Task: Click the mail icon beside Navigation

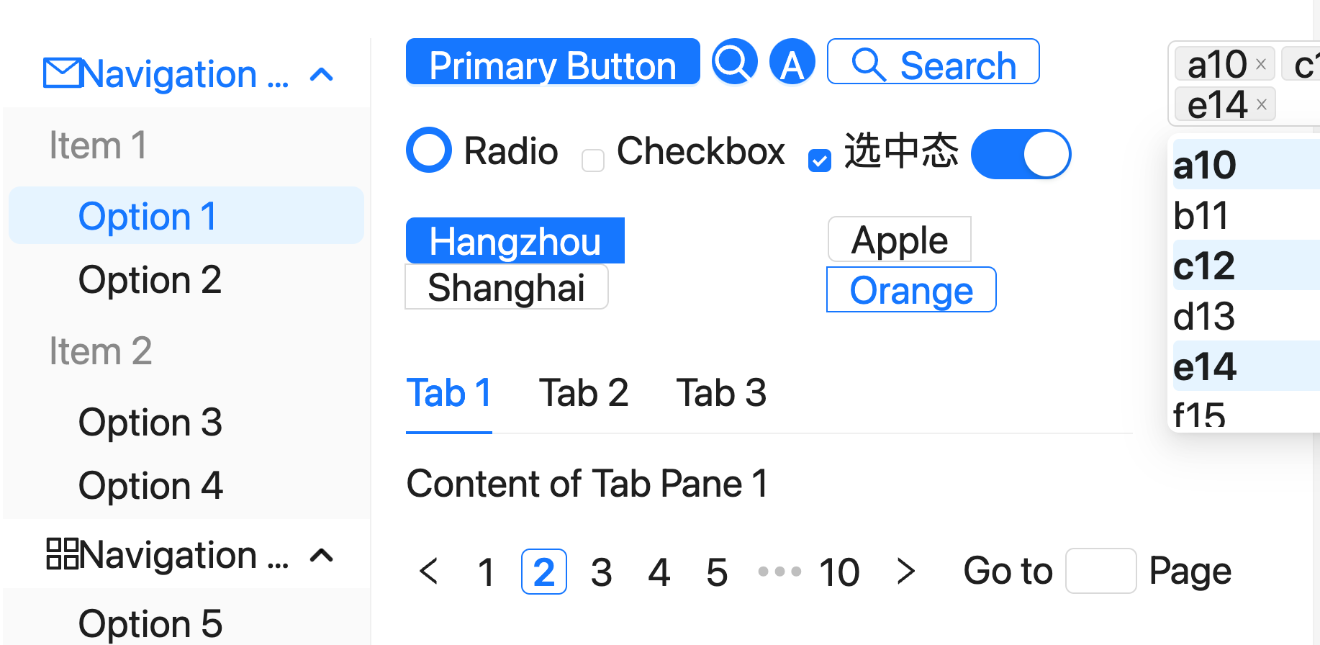Action: [61, 73]
